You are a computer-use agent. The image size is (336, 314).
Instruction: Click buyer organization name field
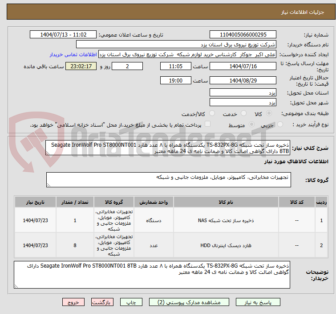pos(176,44)
